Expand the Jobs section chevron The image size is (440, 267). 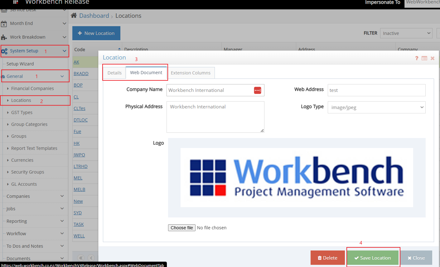point(62,208)
